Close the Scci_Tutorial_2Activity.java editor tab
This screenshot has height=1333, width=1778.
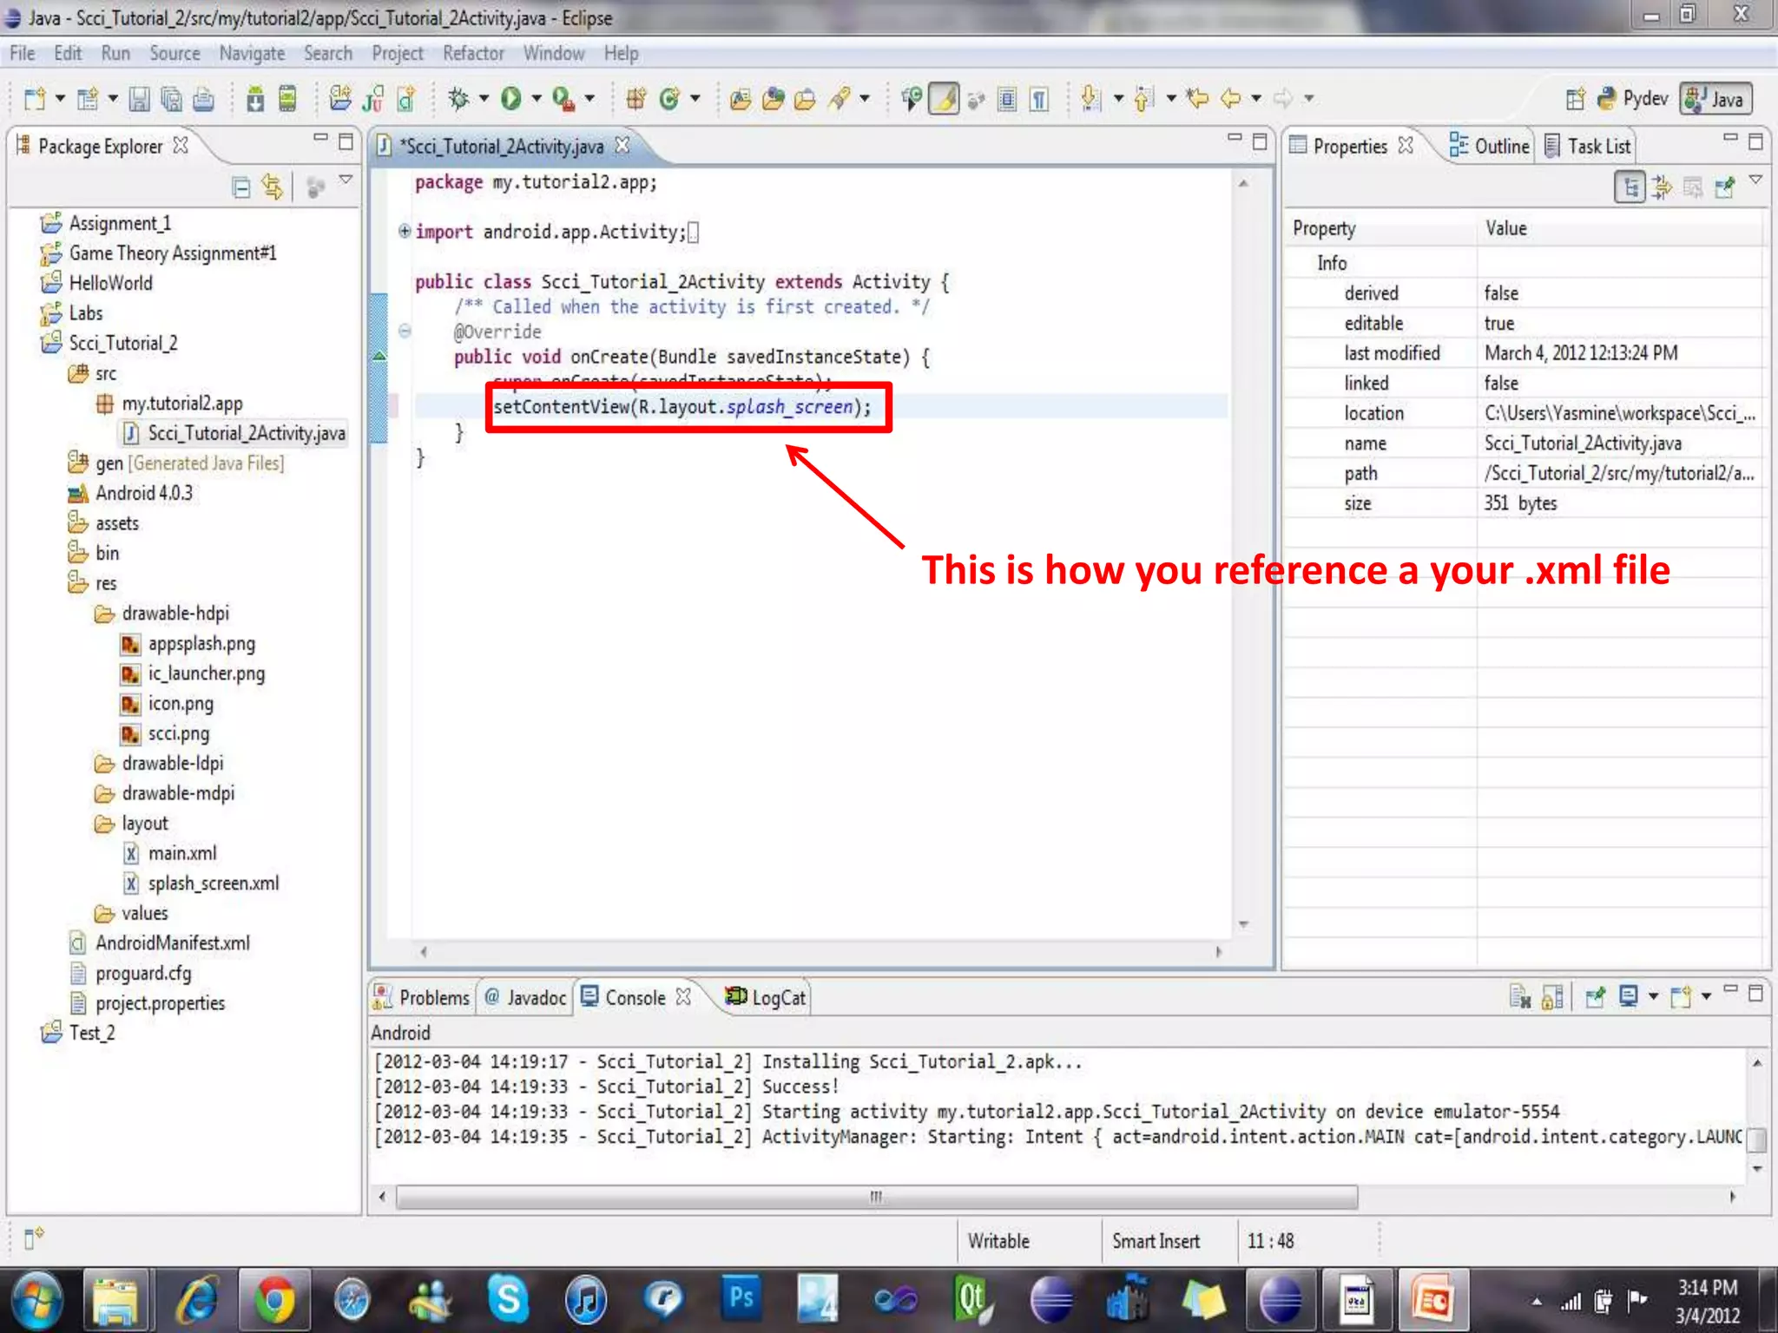[x=622, y=146]
